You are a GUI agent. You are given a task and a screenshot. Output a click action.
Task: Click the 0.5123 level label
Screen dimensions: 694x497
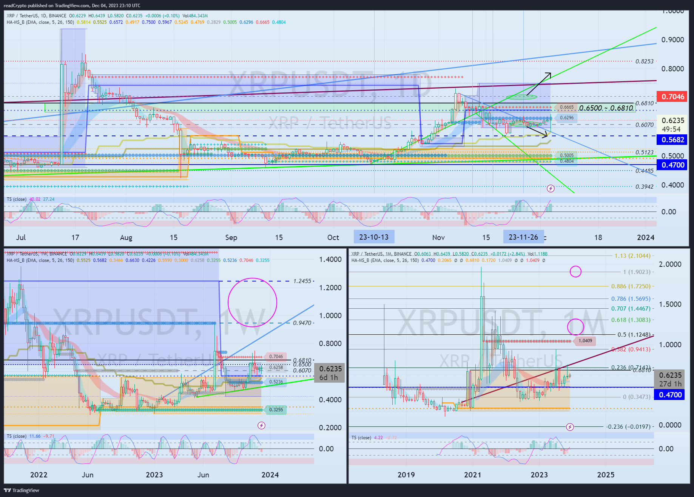[x=644, y=152]
